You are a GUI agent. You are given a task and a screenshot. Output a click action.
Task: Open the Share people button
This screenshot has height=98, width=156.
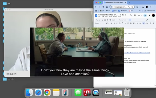point(145,16)
